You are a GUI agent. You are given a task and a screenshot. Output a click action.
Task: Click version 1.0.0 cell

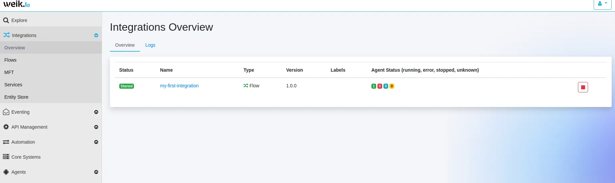[x=291, y=86]
